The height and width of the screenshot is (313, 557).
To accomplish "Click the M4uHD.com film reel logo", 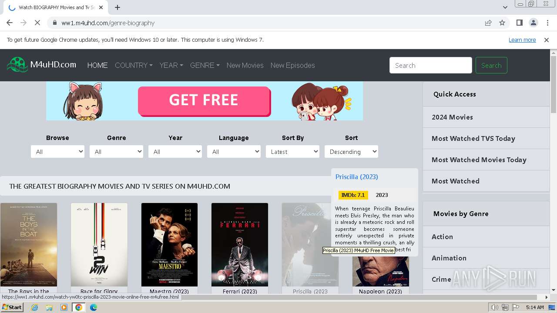I will tap(17, 65).
